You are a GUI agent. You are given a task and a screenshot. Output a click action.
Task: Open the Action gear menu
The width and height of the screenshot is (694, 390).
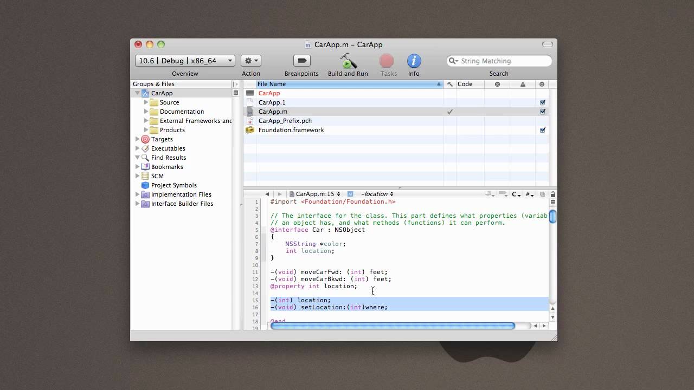point(251,61)
